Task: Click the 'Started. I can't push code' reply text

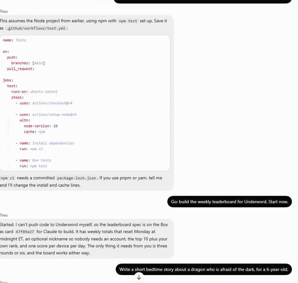Action: (x=84, y=239)
